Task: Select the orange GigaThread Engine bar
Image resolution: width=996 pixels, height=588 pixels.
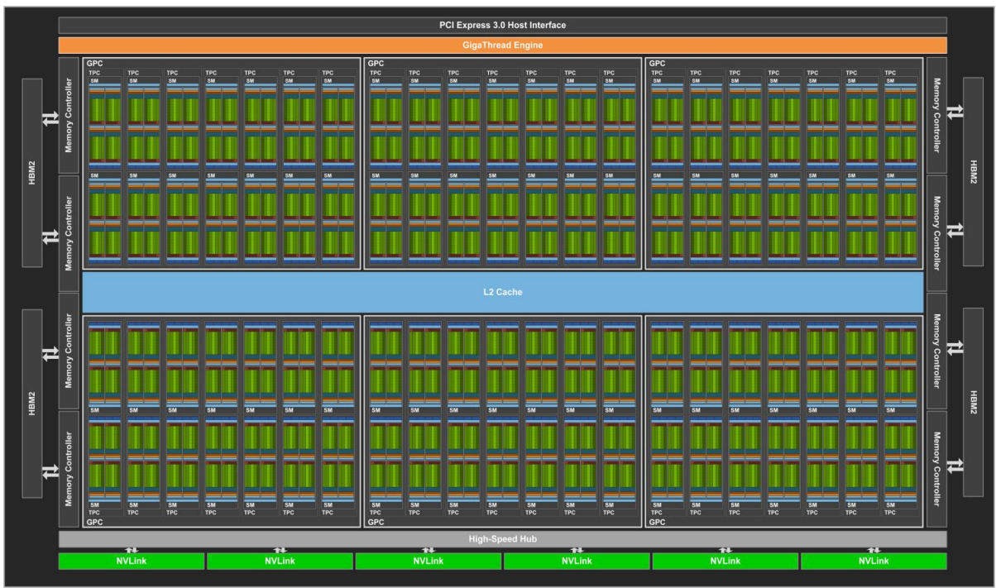Action: (502, 45)
